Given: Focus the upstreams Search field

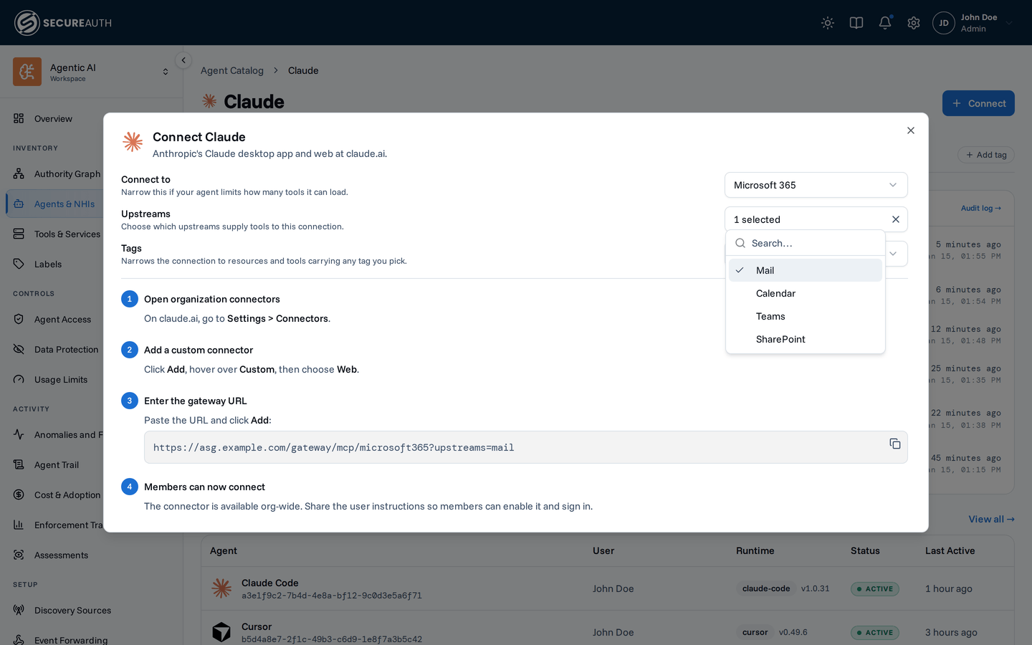Looking at the screenshot, I should pos(806,243).
